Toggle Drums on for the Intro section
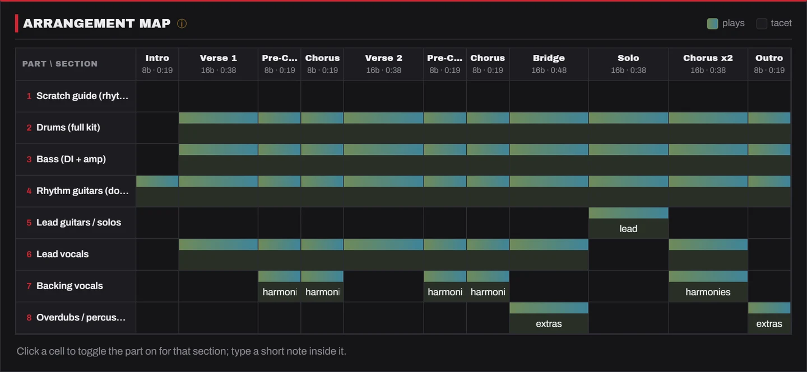 click(157, 128)
